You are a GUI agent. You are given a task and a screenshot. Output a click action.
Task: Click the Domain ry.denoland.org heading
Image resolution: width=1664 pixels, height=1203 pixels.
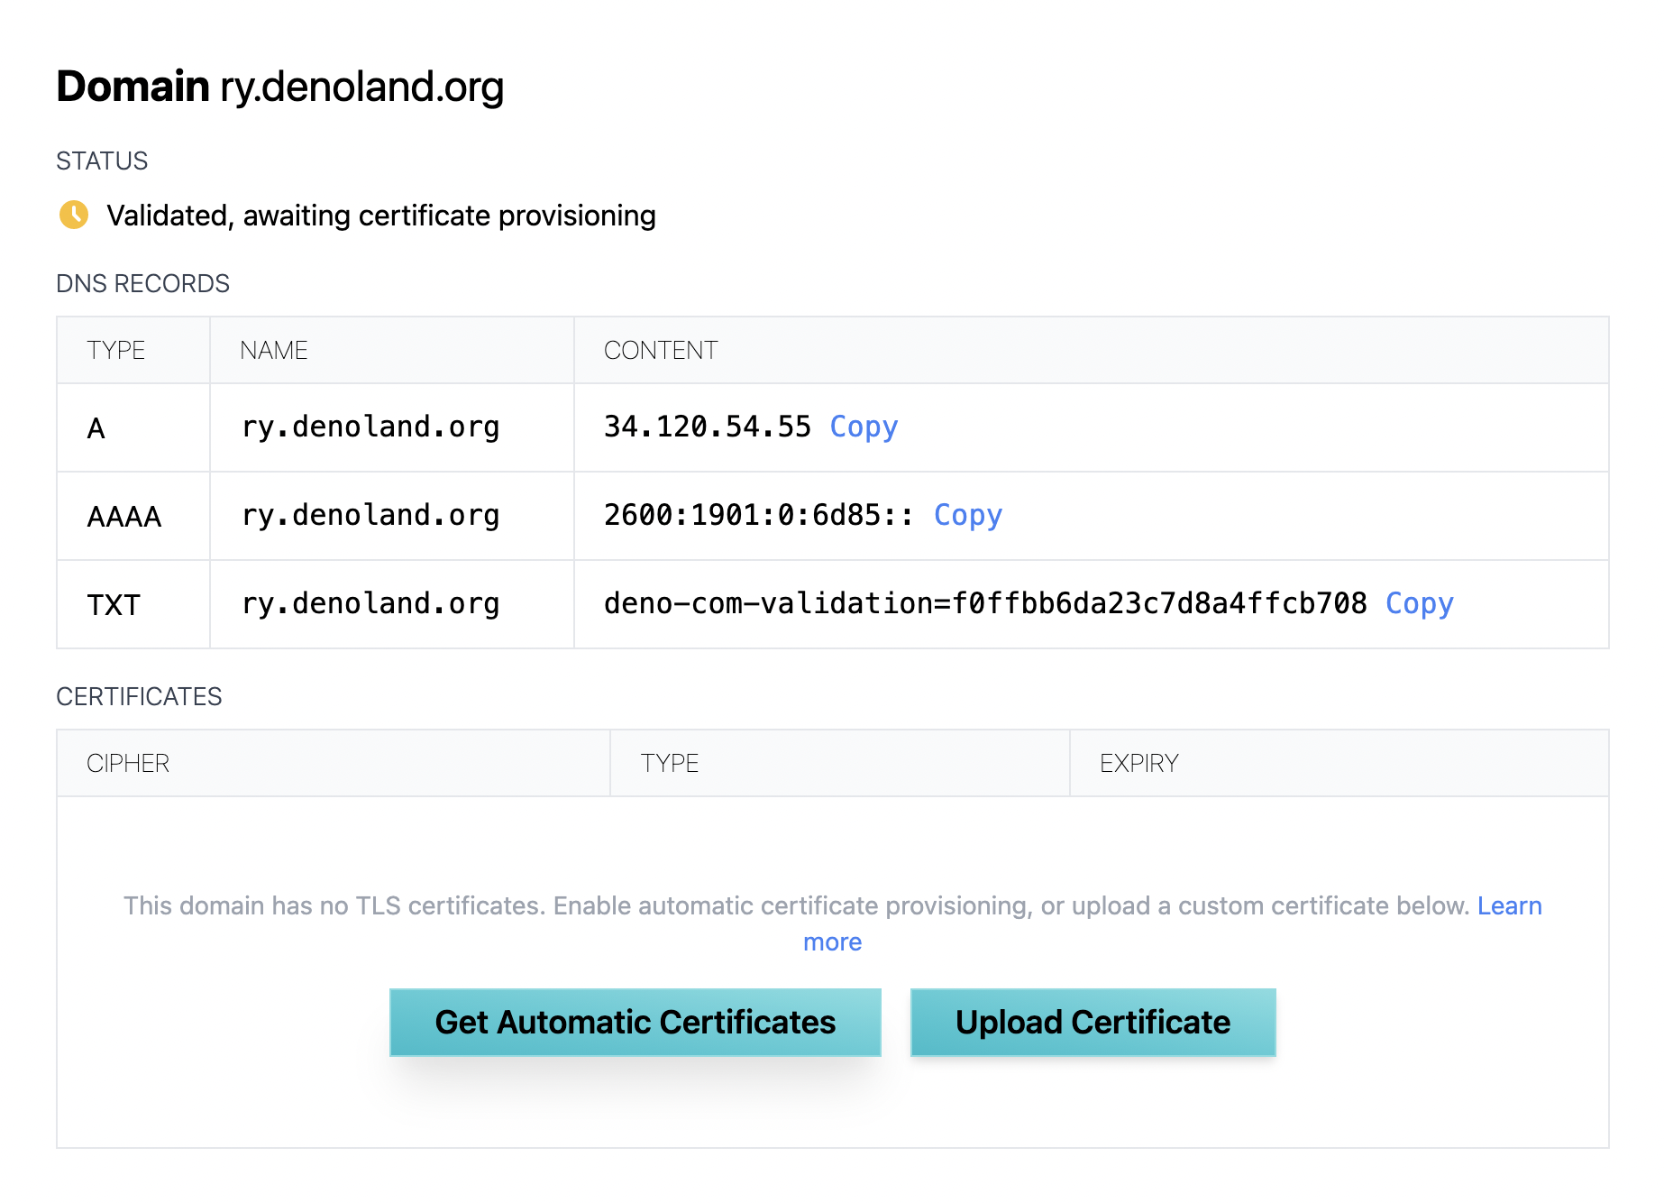click(279, 87)
